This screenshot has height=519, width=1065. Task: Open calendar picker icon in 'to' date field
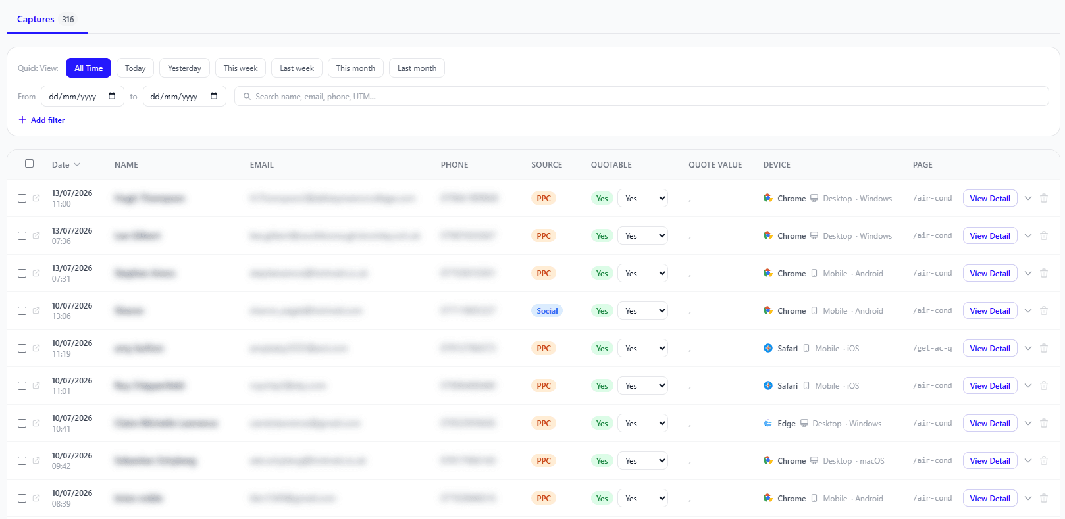coord(214,96)
